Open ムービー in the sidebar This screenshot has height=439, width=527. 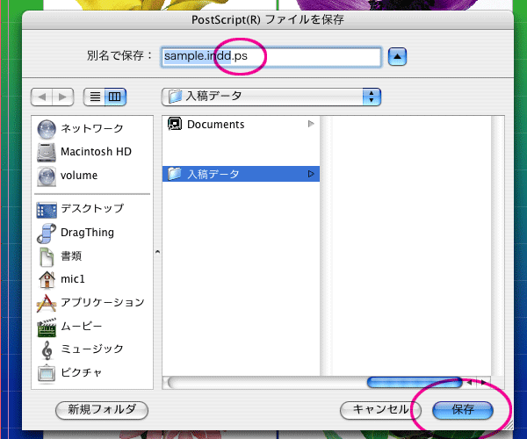point(91,326)
